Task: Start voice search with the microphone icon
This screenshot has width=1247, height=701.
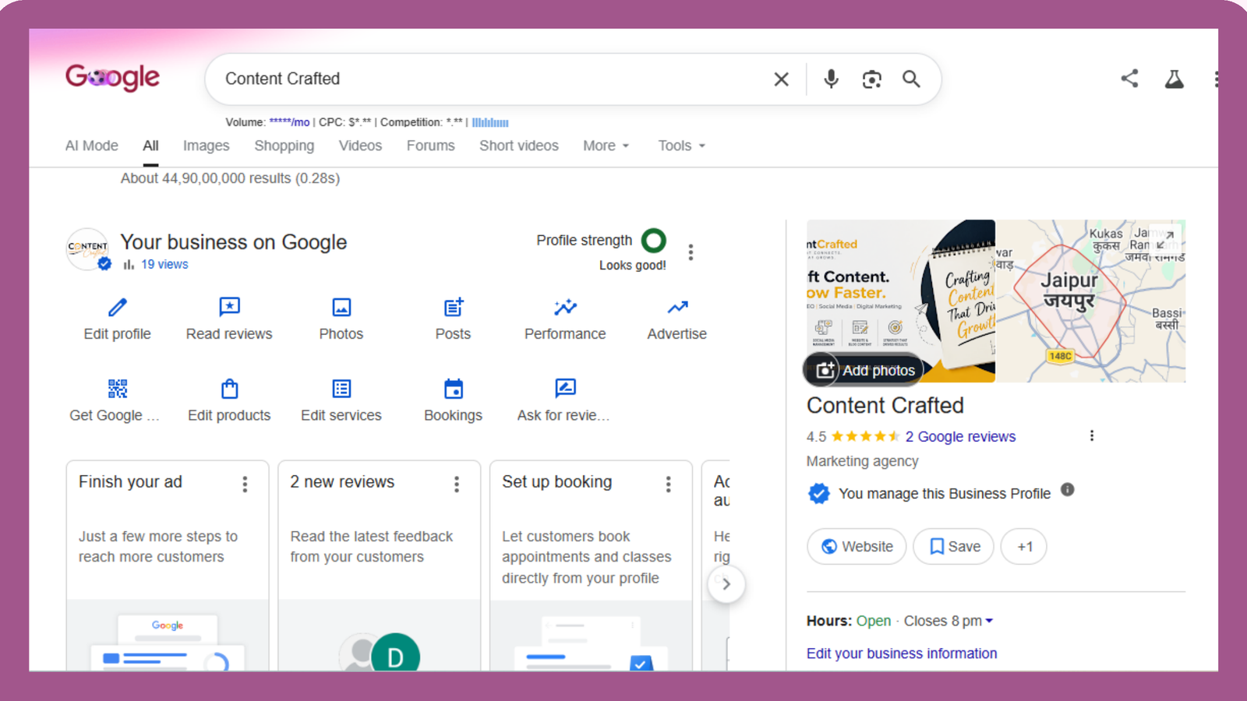Action: coord(831,79)
